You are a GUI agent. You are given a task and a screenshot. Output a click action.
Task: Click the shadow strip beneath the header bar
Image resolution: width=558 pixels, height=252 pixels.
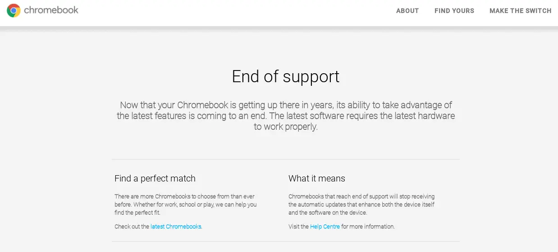(x=279, y=28)
